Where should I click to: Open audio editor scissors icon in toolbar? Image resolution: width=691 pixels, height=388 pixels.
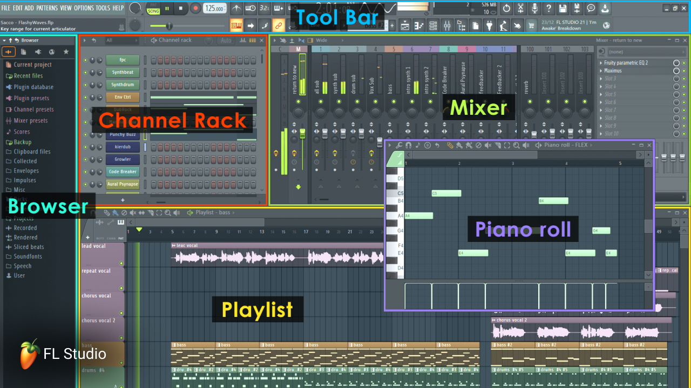point(520,9)
